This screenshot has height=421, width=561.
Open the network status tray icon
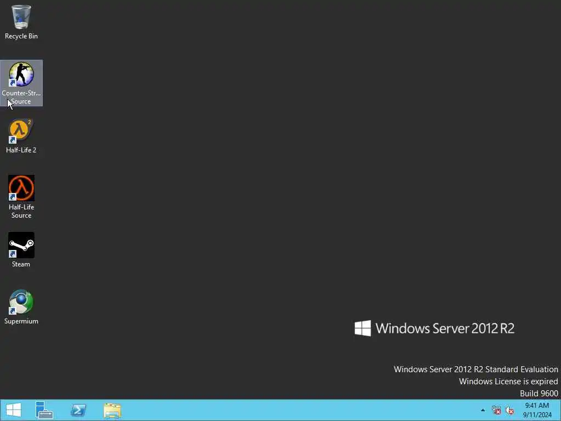tap(496, 410)
